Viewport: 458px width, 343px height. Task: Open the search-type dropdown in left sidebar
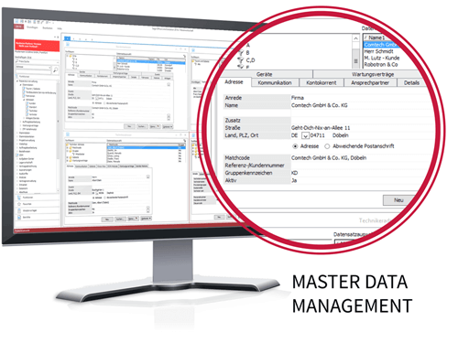(x=49, y=67)
